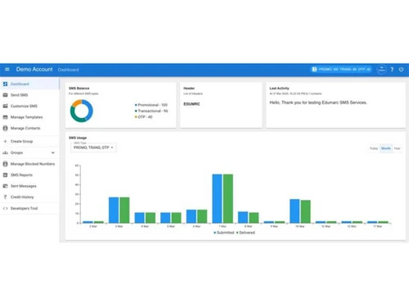Switch usage chart to Year

397,148
